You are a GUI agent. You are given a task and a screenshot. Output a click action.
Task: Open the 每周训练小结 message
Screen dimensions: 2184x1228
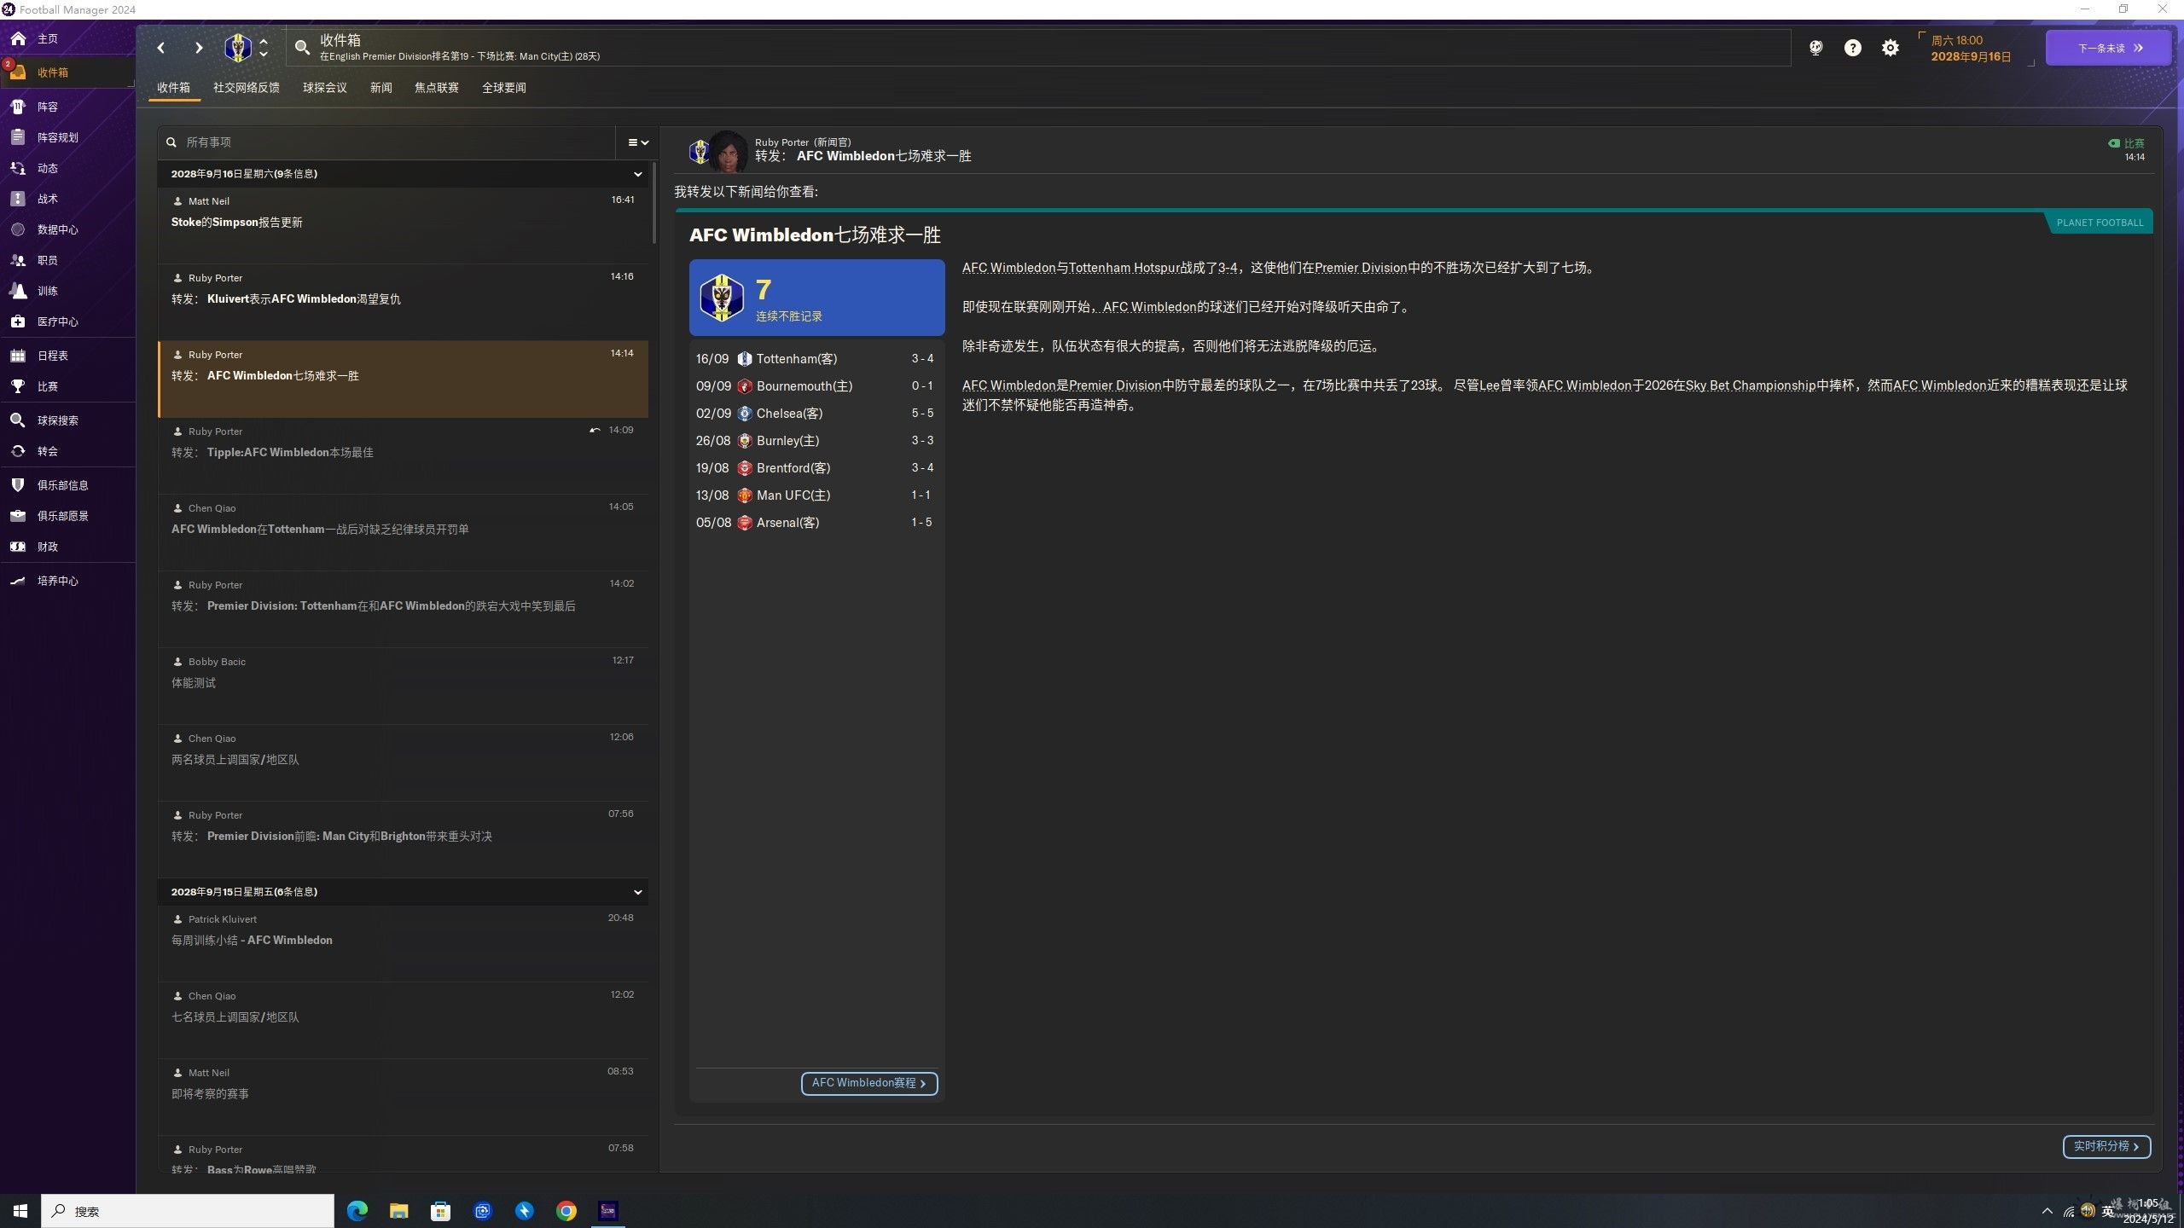403,943
